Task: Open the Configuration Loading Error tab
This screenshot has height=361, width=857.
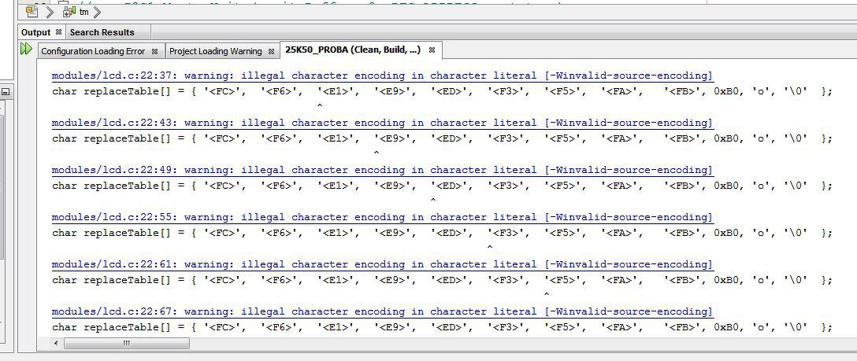Action: pyautogui.click(x=93, y=51)
